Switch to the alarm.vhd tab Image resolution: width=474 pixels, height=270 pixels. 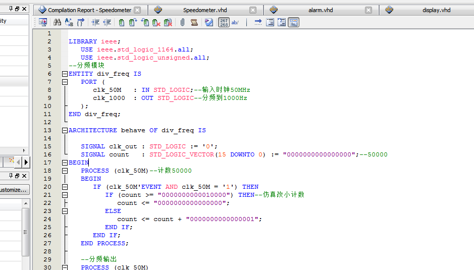click(321, 10)
